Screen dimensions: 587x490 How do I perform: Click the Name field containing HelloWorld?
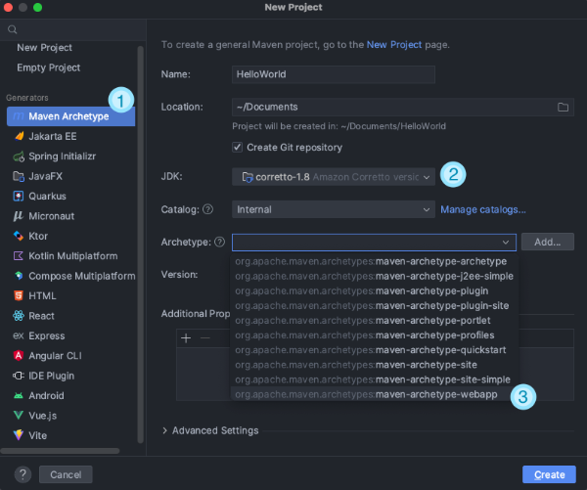click(x=334, y=74)
